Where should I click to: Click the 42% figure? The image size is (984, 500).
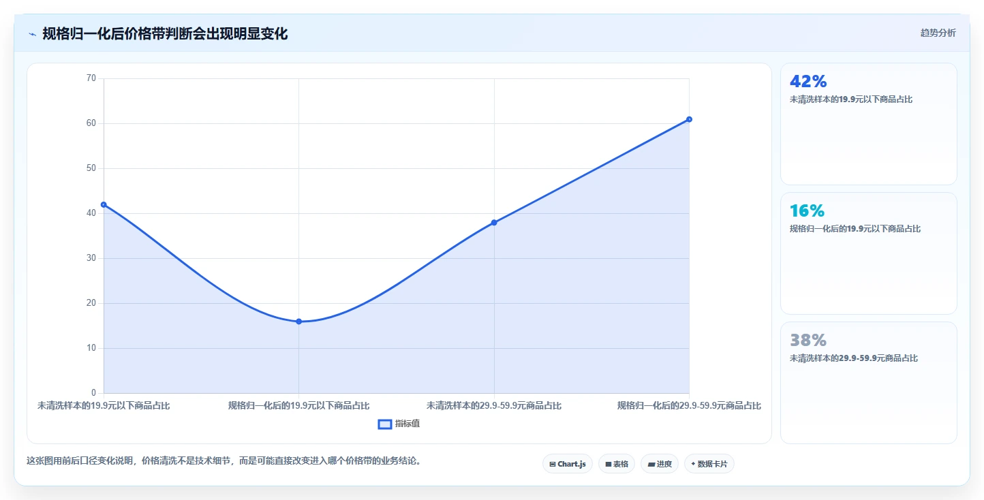pyautogui.click(x=808, y=81)
